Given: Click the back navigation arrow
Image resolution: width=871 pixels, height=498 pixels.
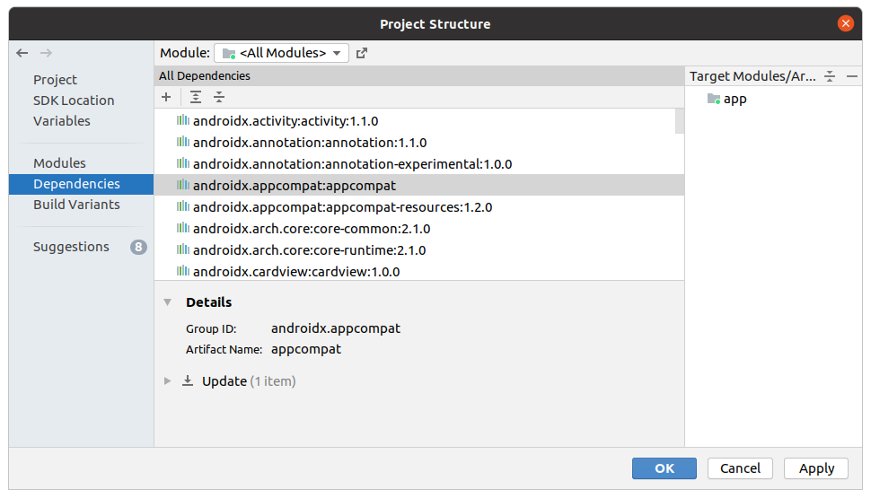Looking at the screenshot, I should click(22, 53).
